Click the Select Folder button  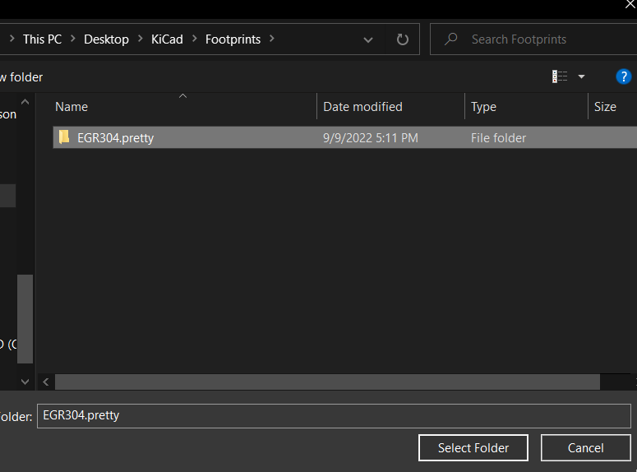(x=473, y=447)
